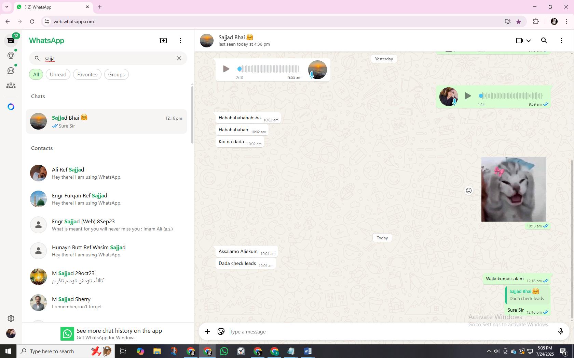Open the Chrome three-dot menu

[x=566, y=21]
